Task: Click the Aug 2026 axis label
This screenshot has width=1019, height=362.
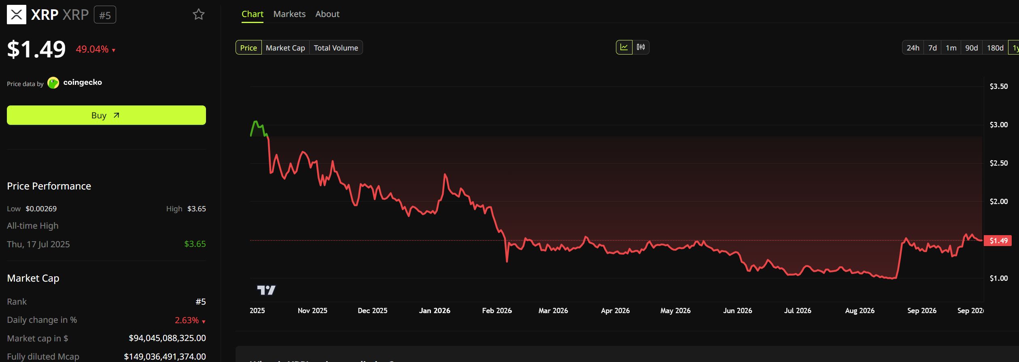Action: 860,311
